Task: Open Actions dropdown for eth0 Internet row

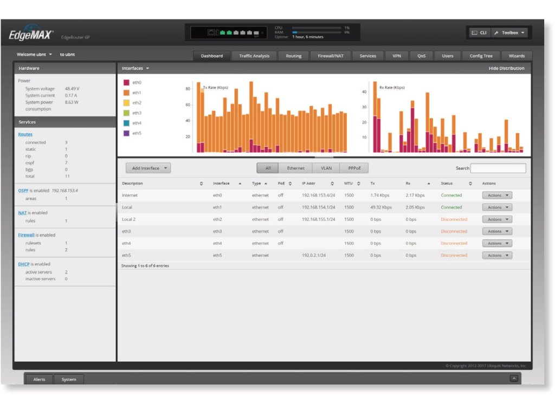Action: click(497, 196)
